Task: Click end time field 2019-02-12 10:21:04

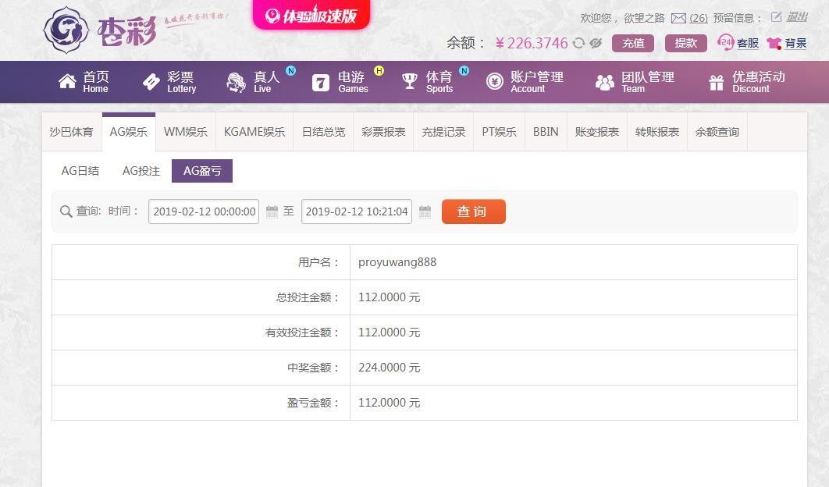Action: point(356,212)
